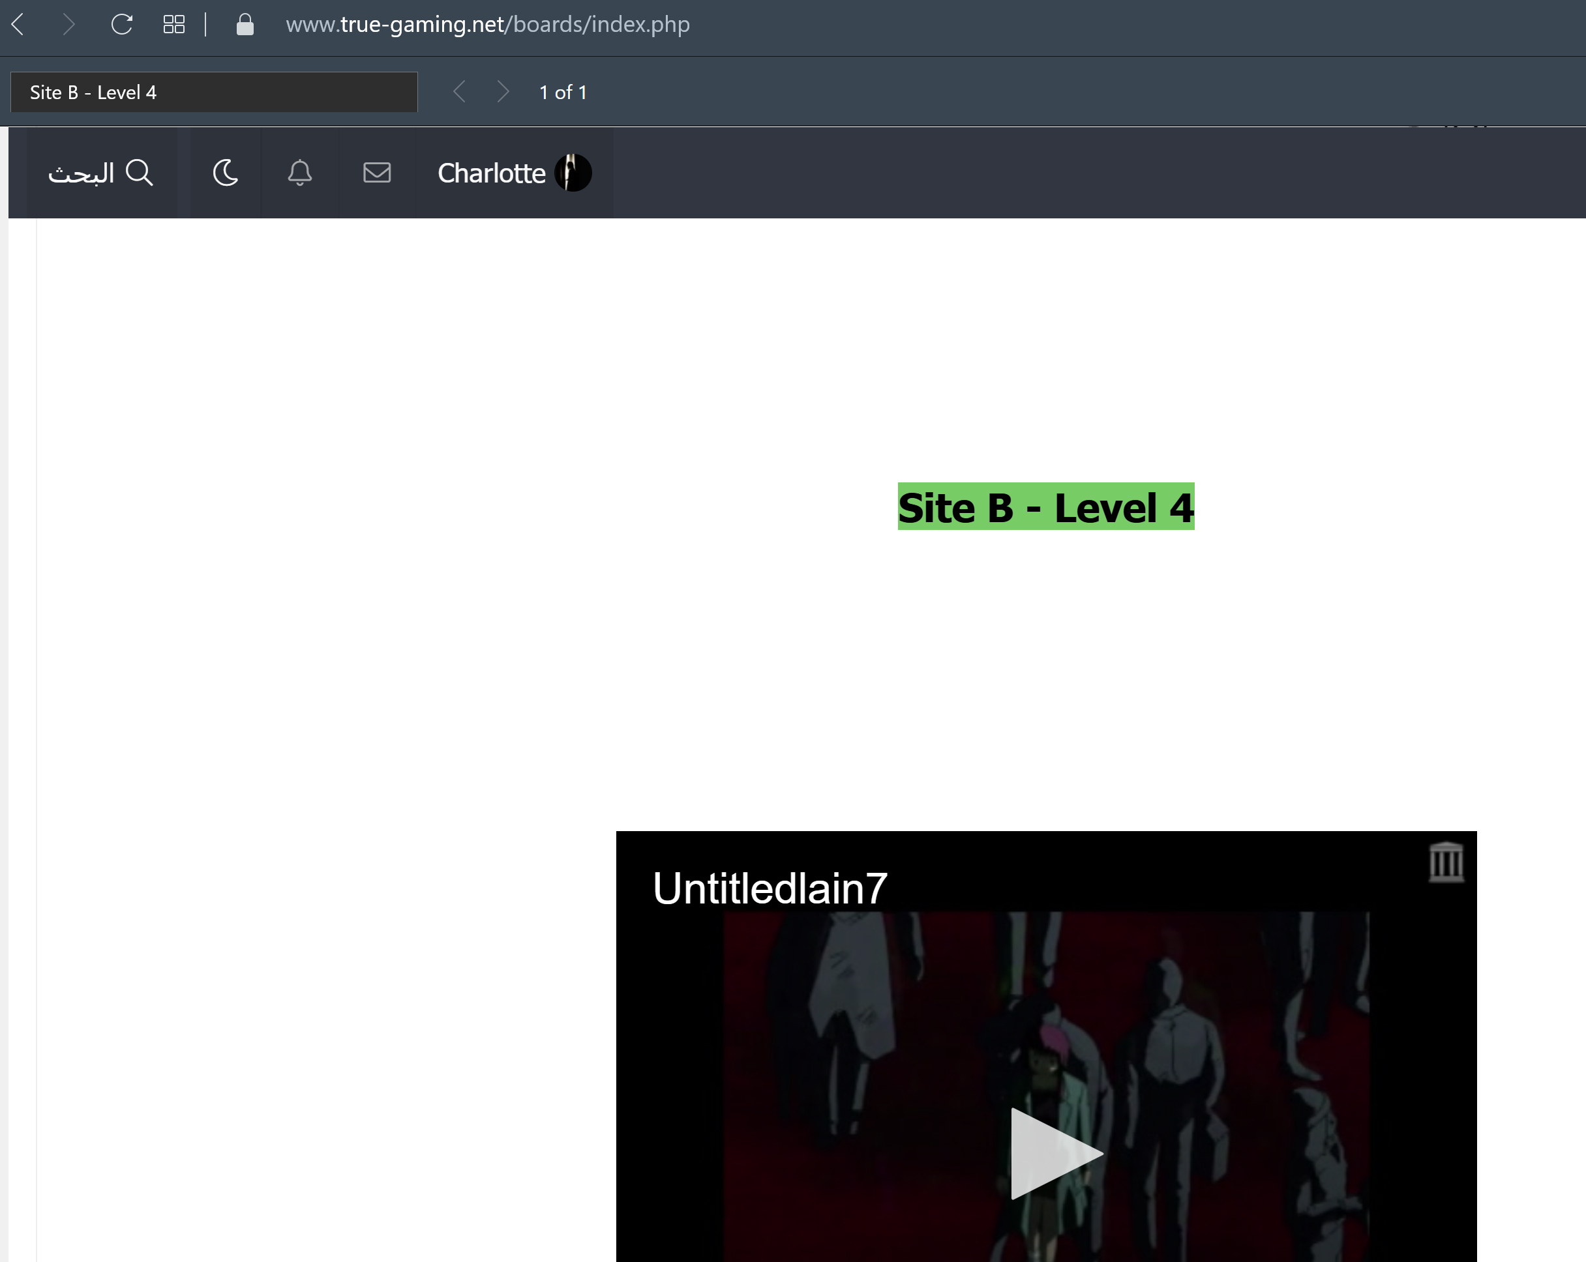Play the Untitledlain7 video
1586x1262 pixels.
pyautogui.click(x=1056, y=1153)
